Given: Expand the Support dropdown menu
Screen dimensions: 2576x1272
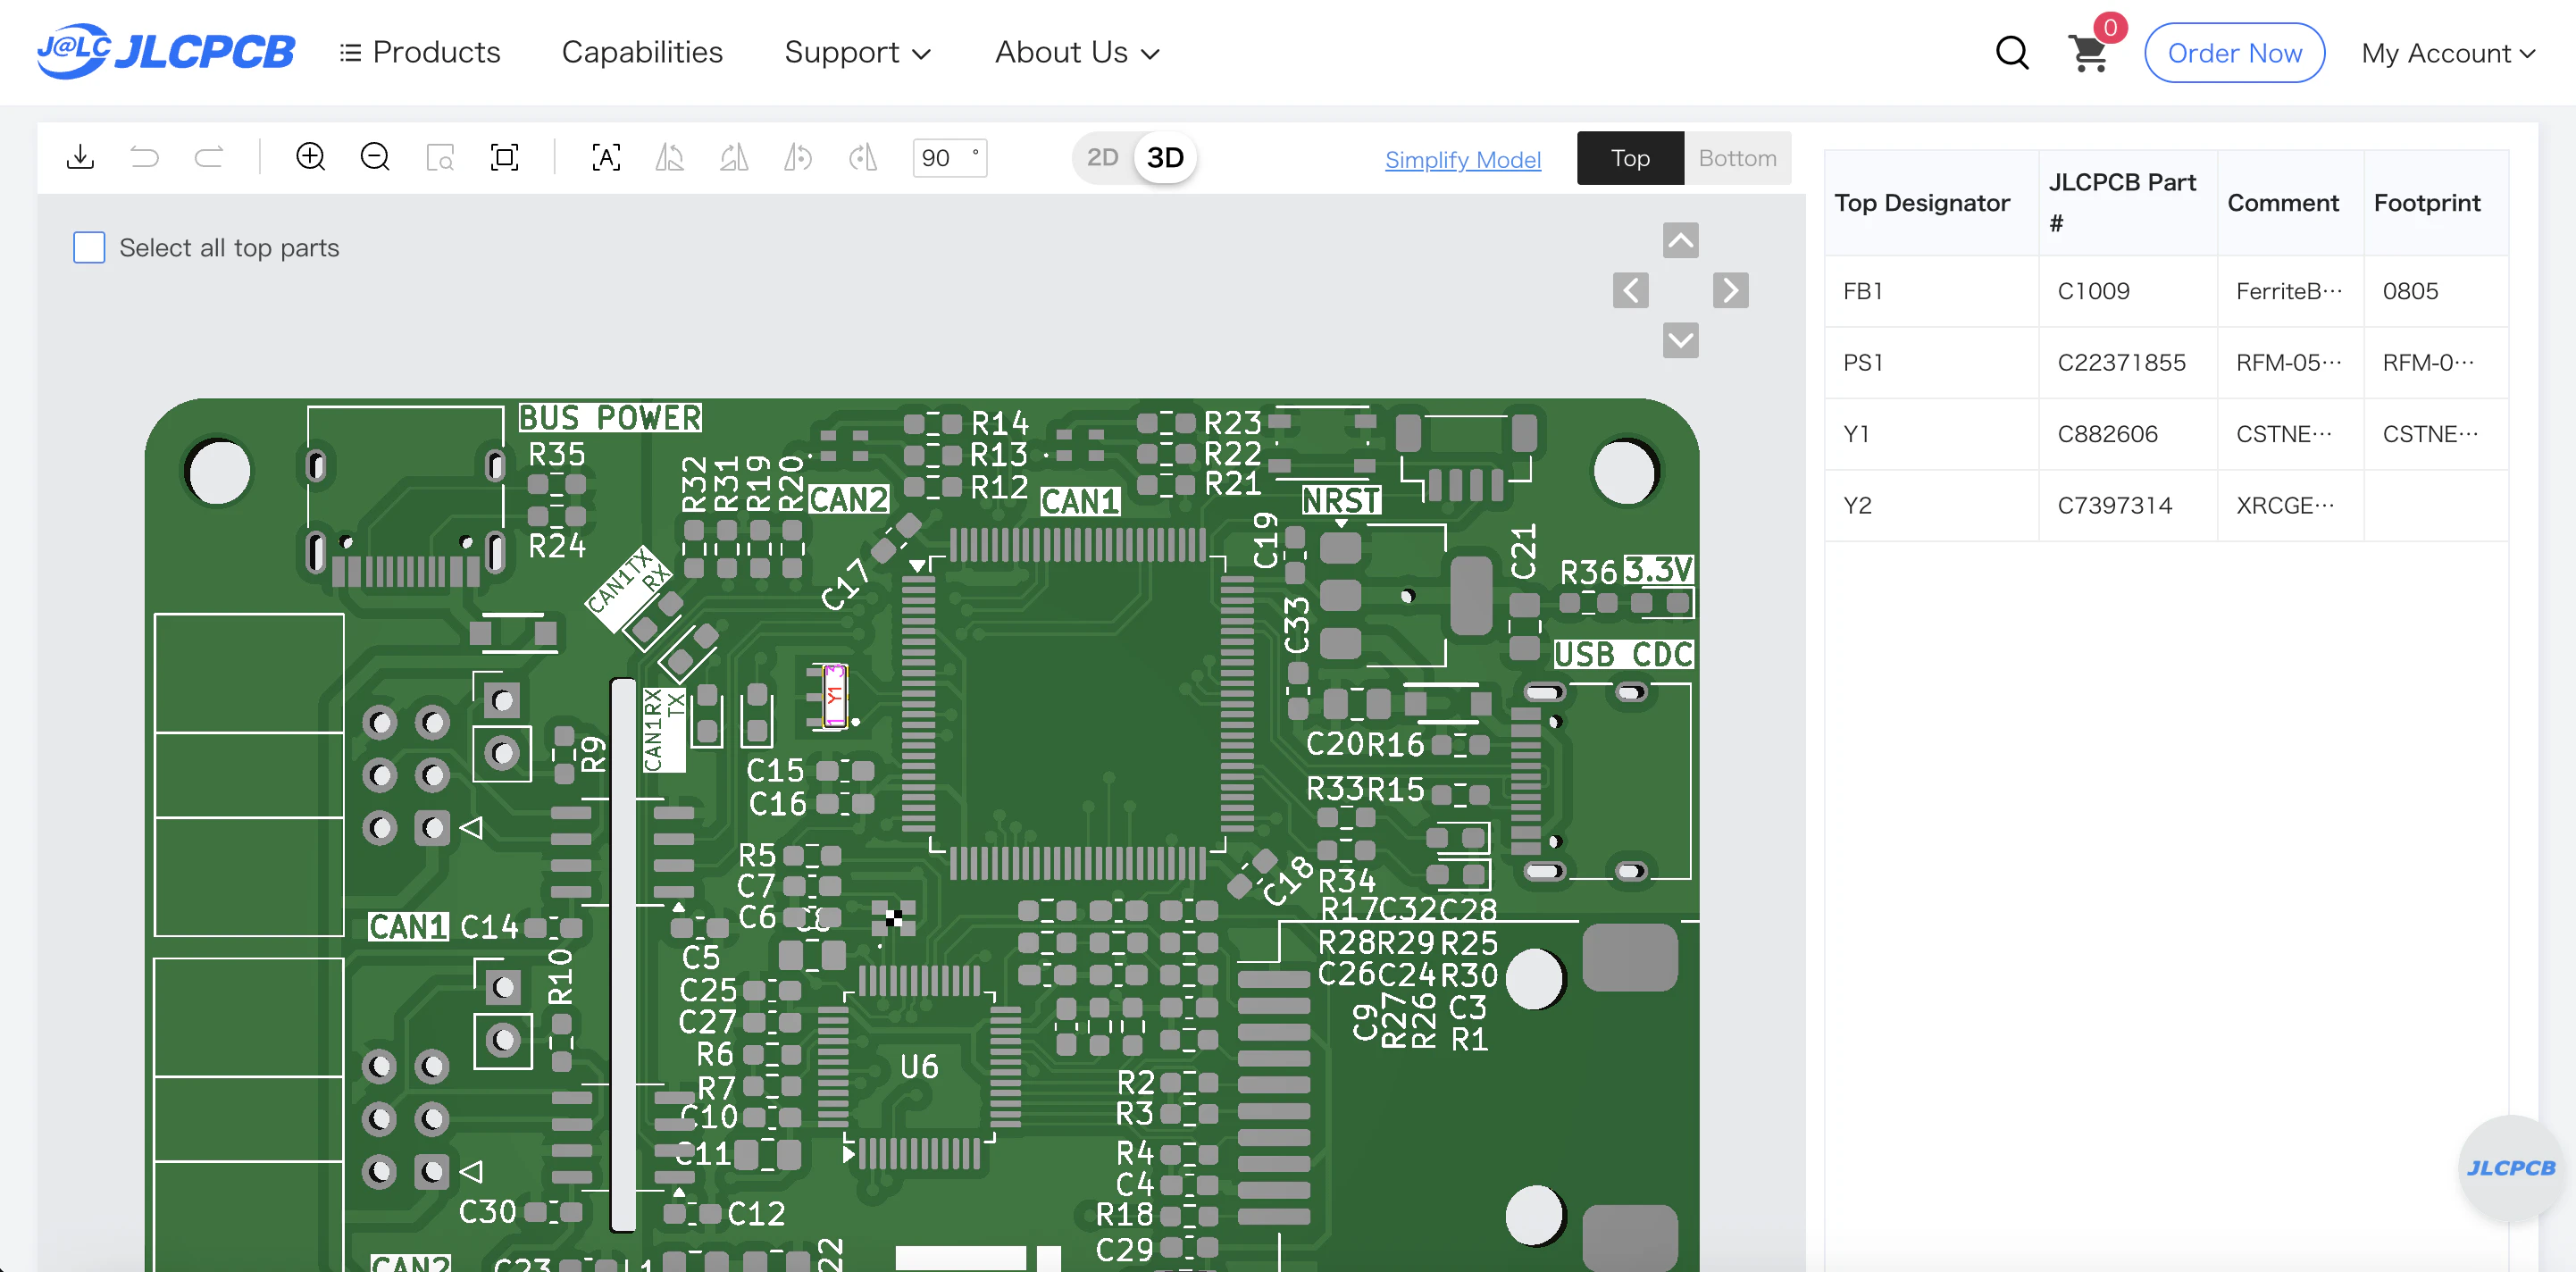Looking at the screenshot, I should coord(857,52).
